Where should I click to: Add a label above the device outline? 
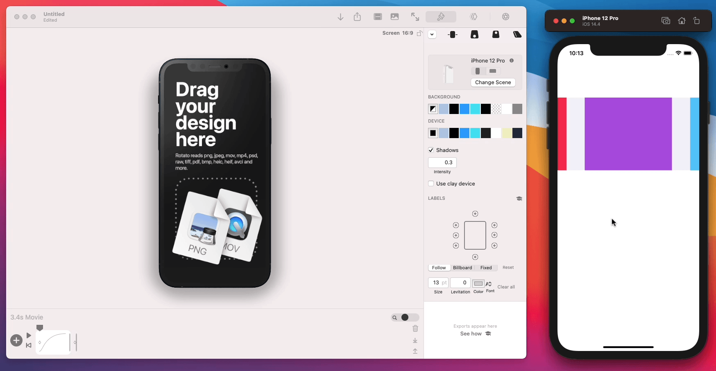tap(475, 214)
